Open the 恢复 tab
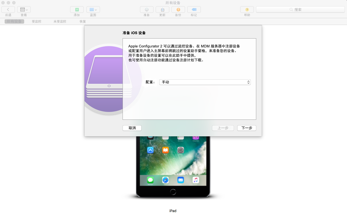This screenshot has height=214, width=347. coord(83,21)
